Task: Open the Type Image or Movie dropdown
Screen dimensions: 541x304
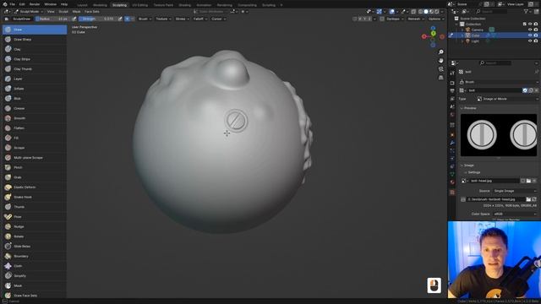Action: [507, 99]
